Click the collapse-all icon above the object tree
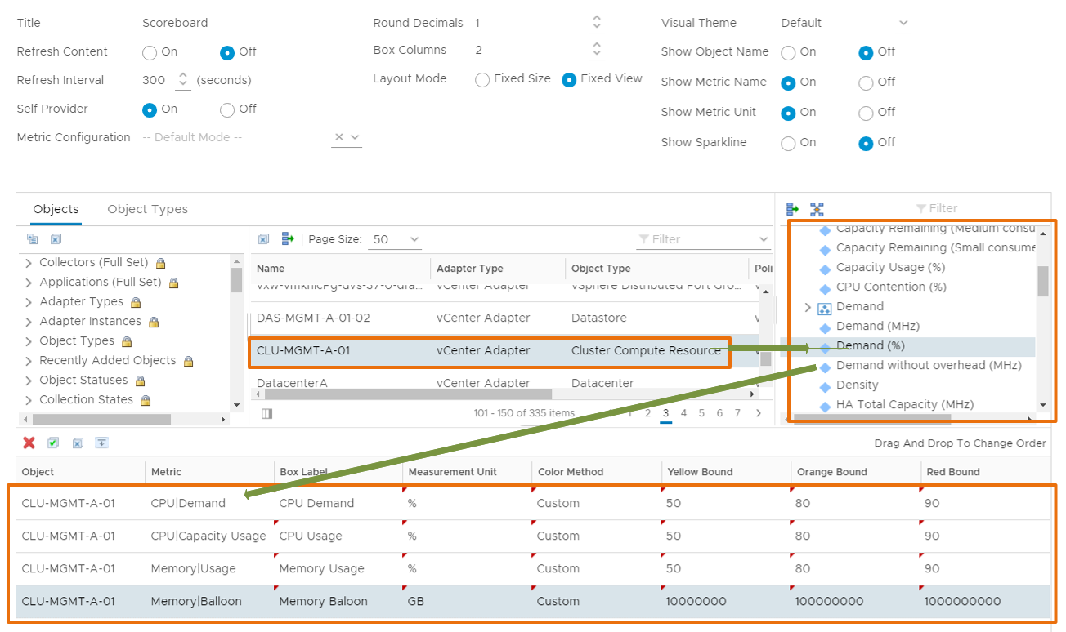The width and height of the screenshot is (1066, 632). tap(33, 239)
